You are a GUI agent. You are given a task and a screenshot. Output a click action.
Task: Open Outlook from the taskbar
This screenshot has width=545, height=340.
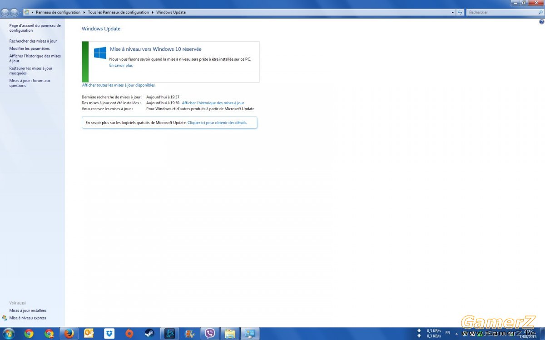(x=89, y=334)
